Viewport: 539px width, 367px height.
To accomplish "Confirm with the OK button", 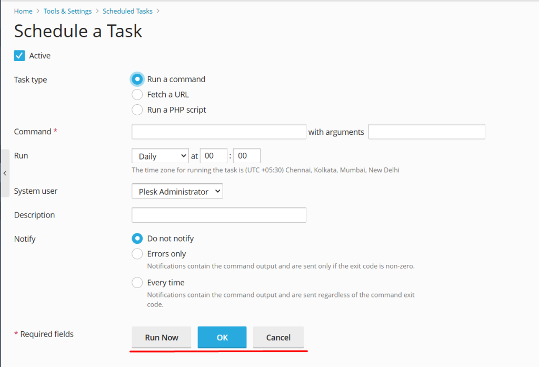I will point(222,337).
